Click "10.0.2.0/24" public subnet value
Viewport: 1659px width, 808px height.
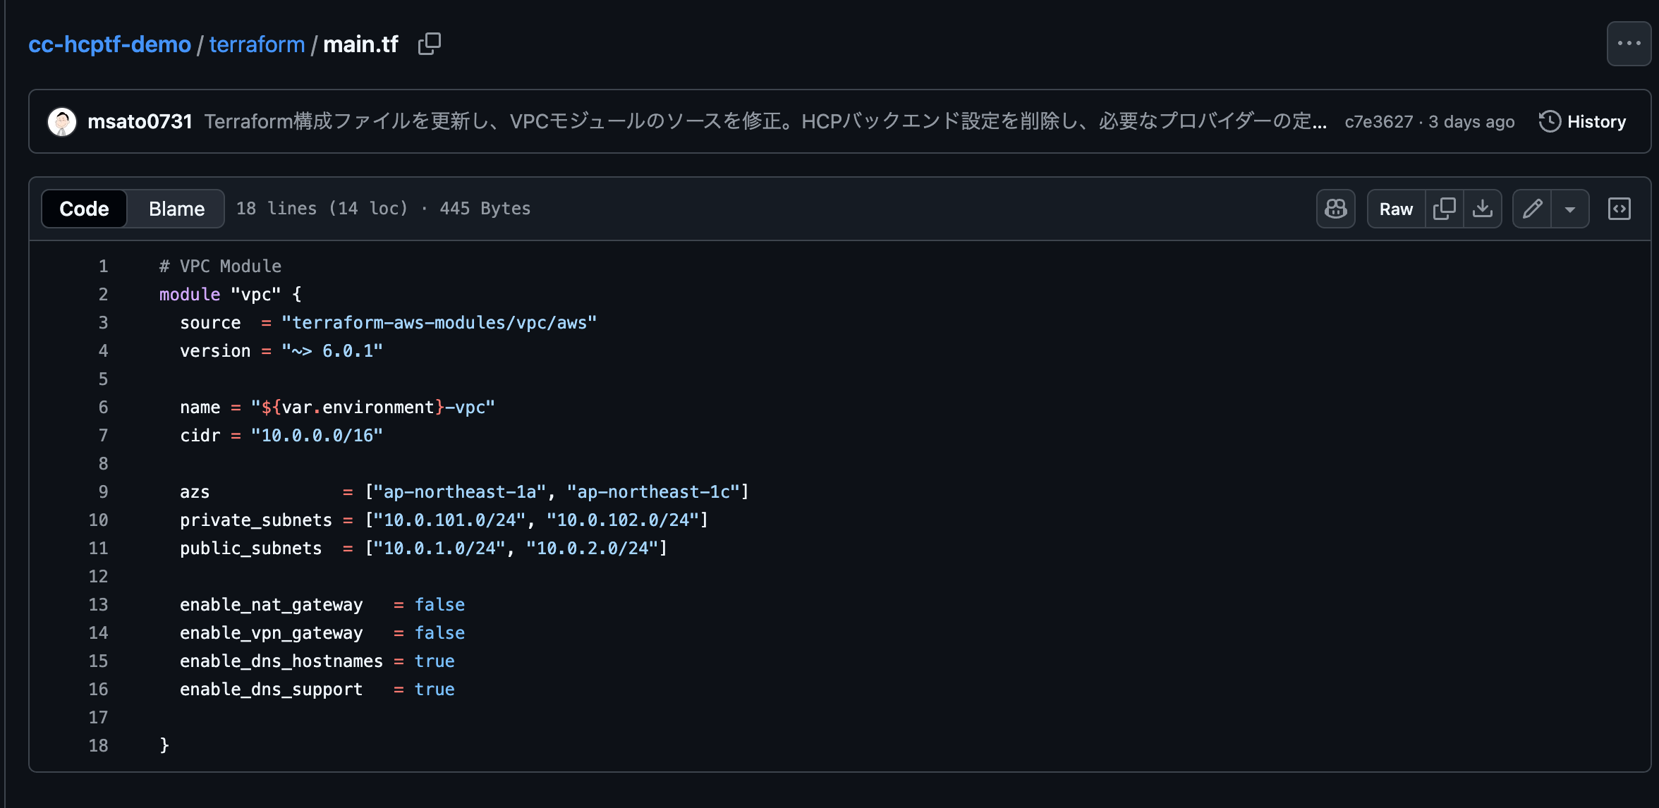pos(592,548)
